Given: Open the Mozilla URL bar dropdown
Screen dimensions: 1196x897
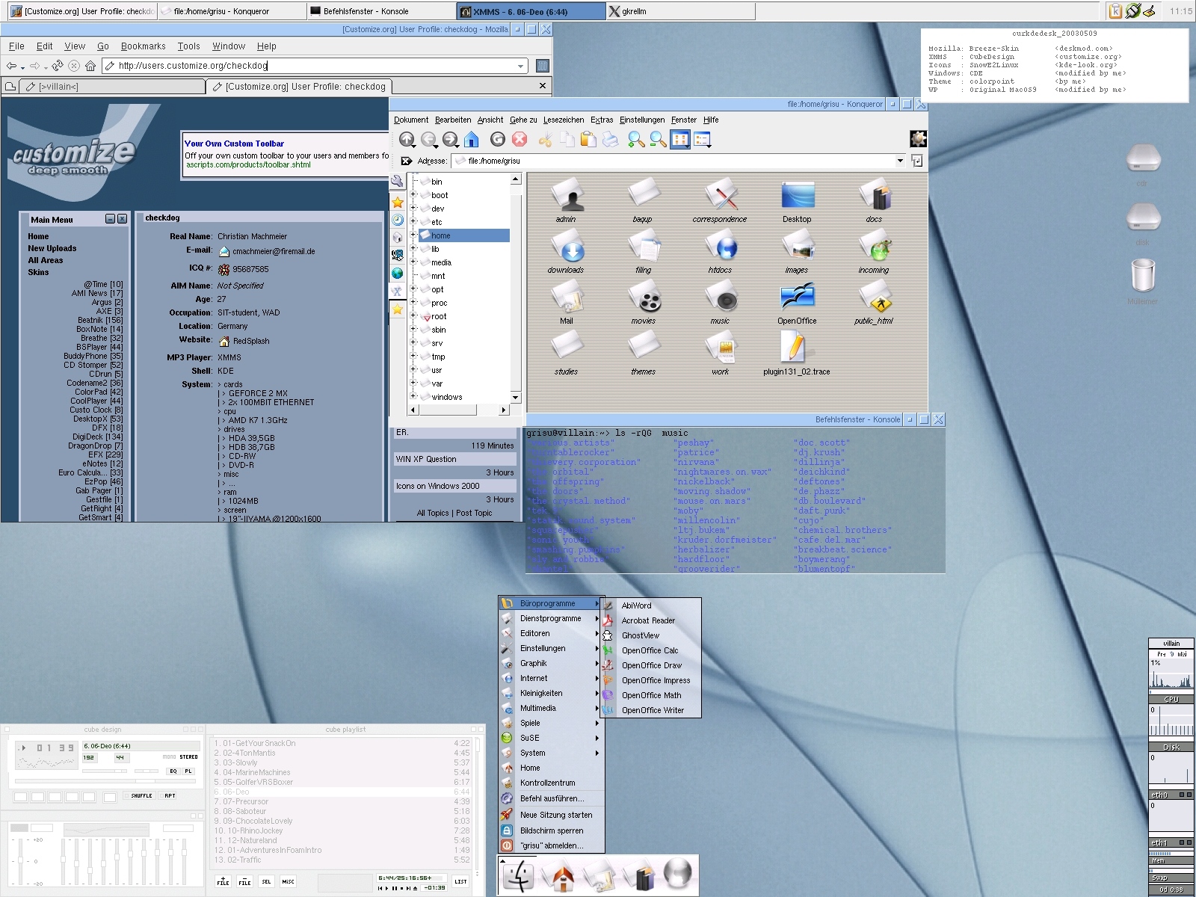Looking at the screenshot, I should [x=521, y=66].
